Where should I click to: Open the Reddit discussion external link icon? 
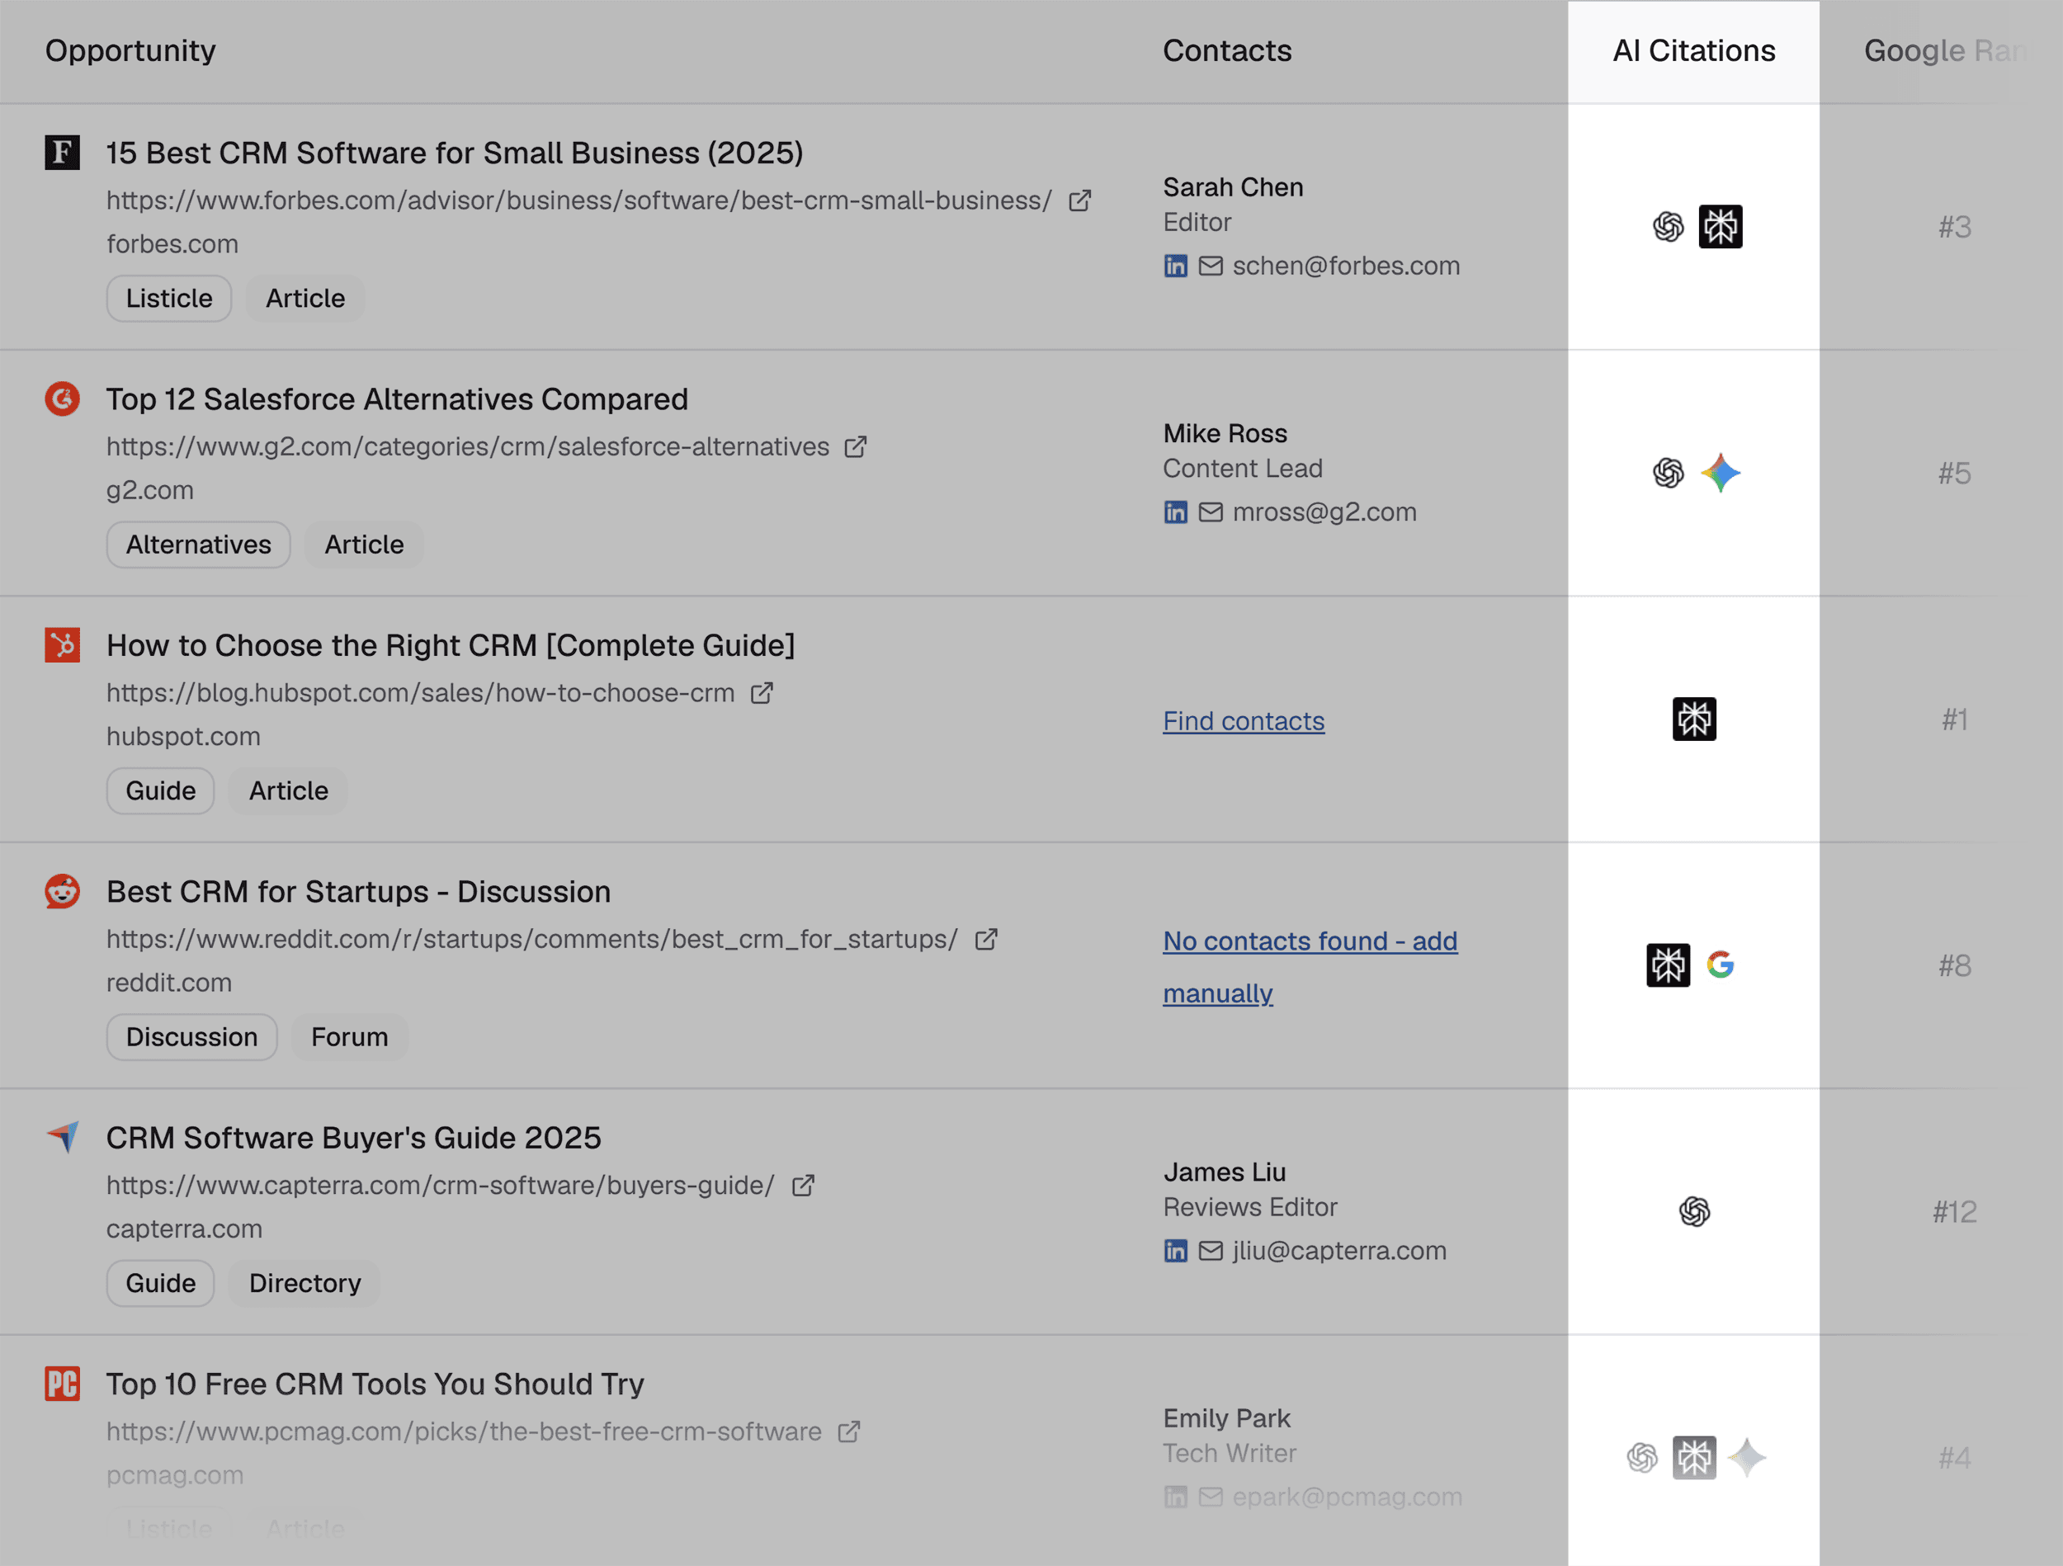click(x=986, y=939)
